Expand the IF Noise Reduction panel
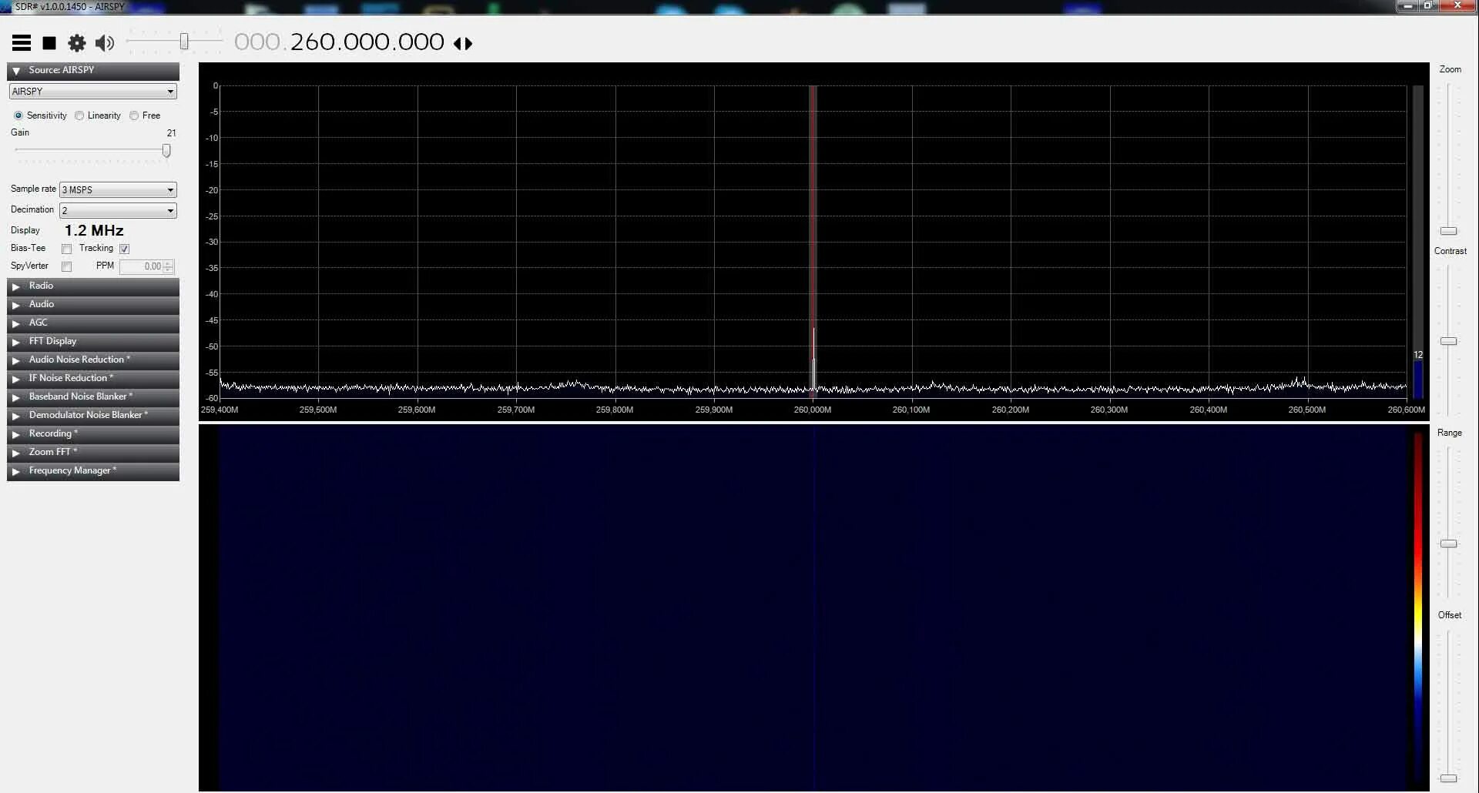The image size is (1479, 793). [x=93, y=379]
